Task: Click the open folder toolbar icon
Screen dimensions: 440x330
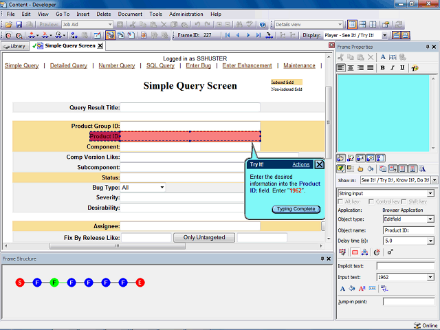Action: pos(9,25)
